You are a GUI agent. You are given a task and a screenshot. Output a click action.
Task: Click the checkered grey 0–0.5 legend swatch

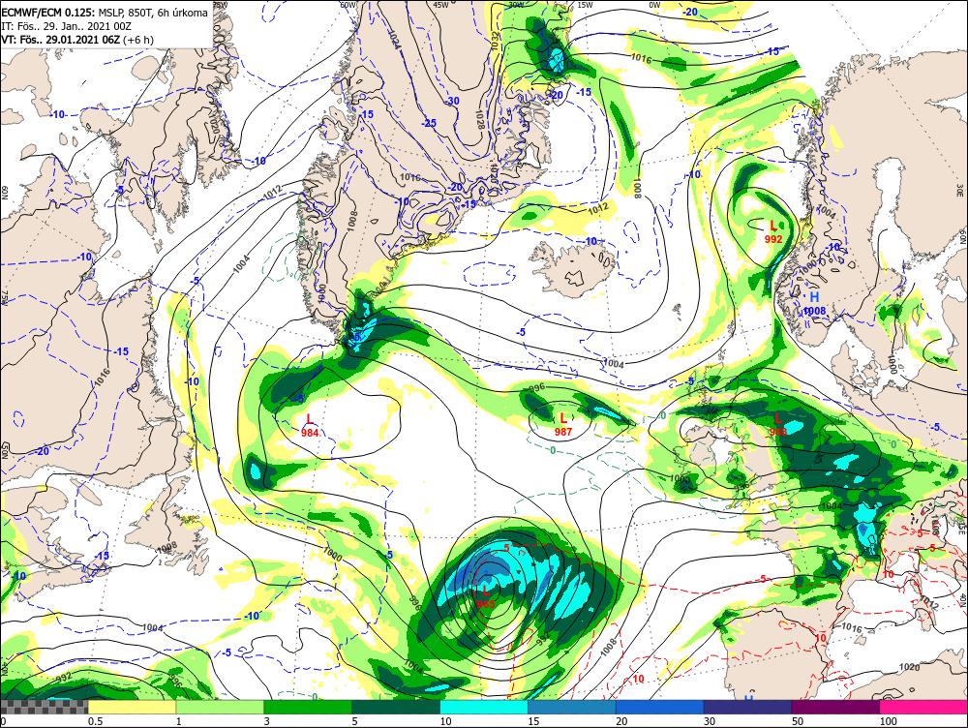(44, 707)
